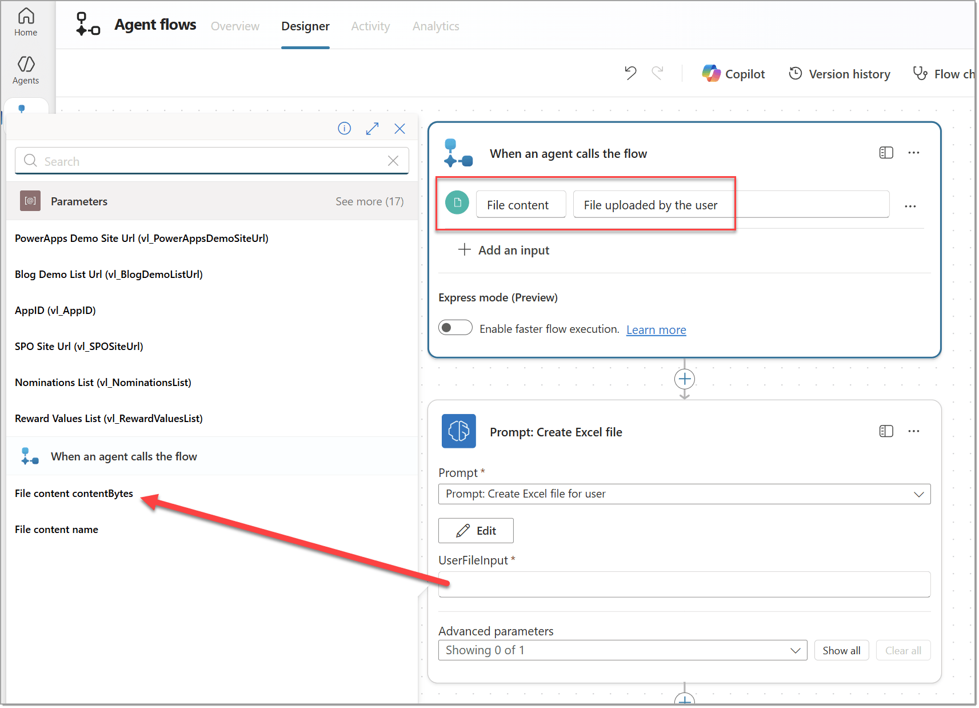
Task: Click the AI prompt action icon
Action: [459, 431]
